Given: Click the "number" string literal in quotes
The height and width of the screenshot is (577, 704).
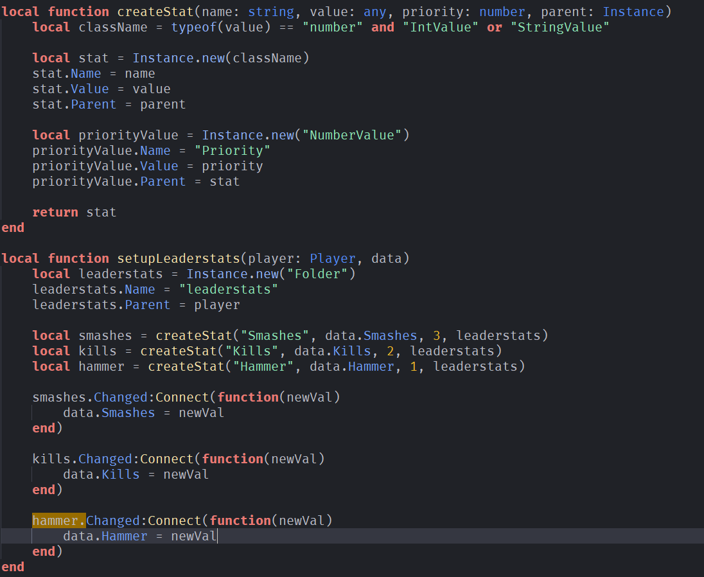Looking at the screenshot, I should click(x=332, y=27).
